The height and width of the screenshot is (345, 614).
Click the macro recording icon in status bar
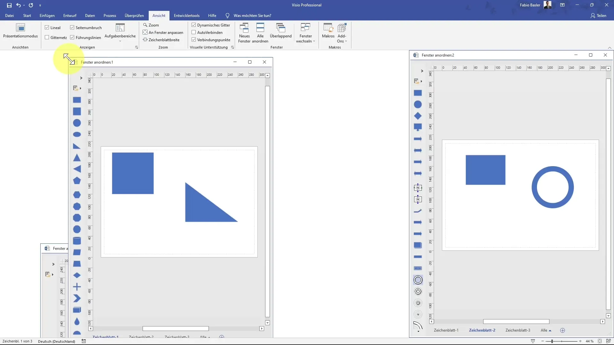pyautogui.click(x=84, y=341)
